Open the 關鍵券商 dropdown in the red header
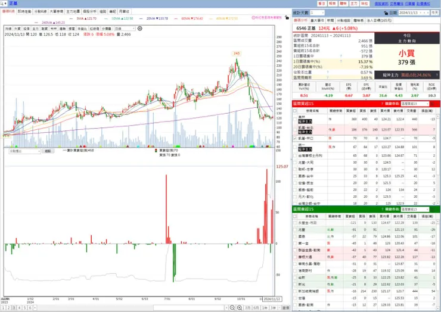The image size is (441, 312). point(415,104)
